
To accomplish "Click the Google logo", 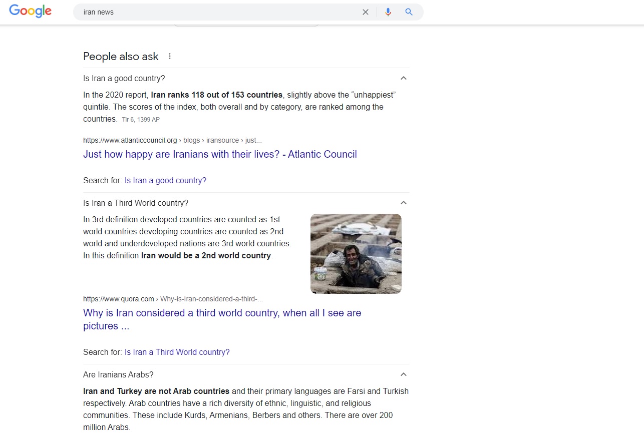I will (31, 11).
